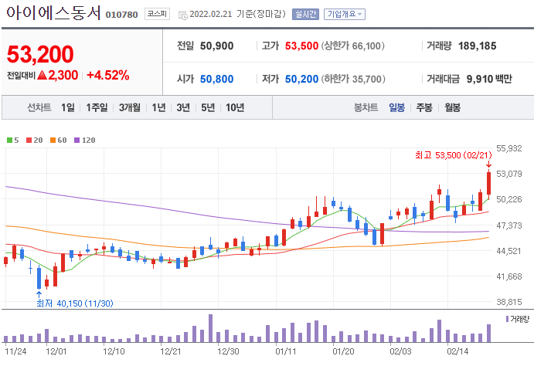Screen dimensions: 534x366
Task: Select the 5년 line chart tab
Action: click(208, 108)
